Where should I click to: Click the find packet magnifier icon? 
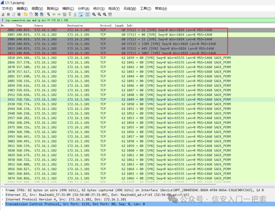click(x=49, y=14)
